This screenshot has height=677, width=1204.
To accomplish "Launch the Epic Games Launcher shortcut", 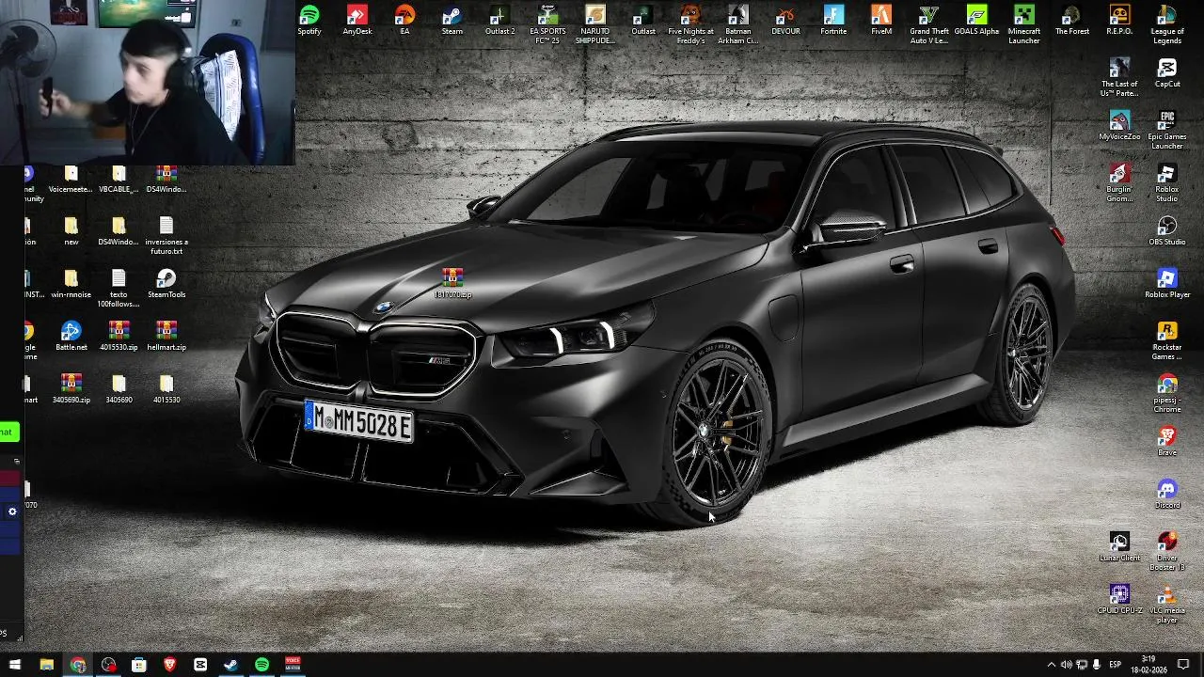I will 1167,130.
